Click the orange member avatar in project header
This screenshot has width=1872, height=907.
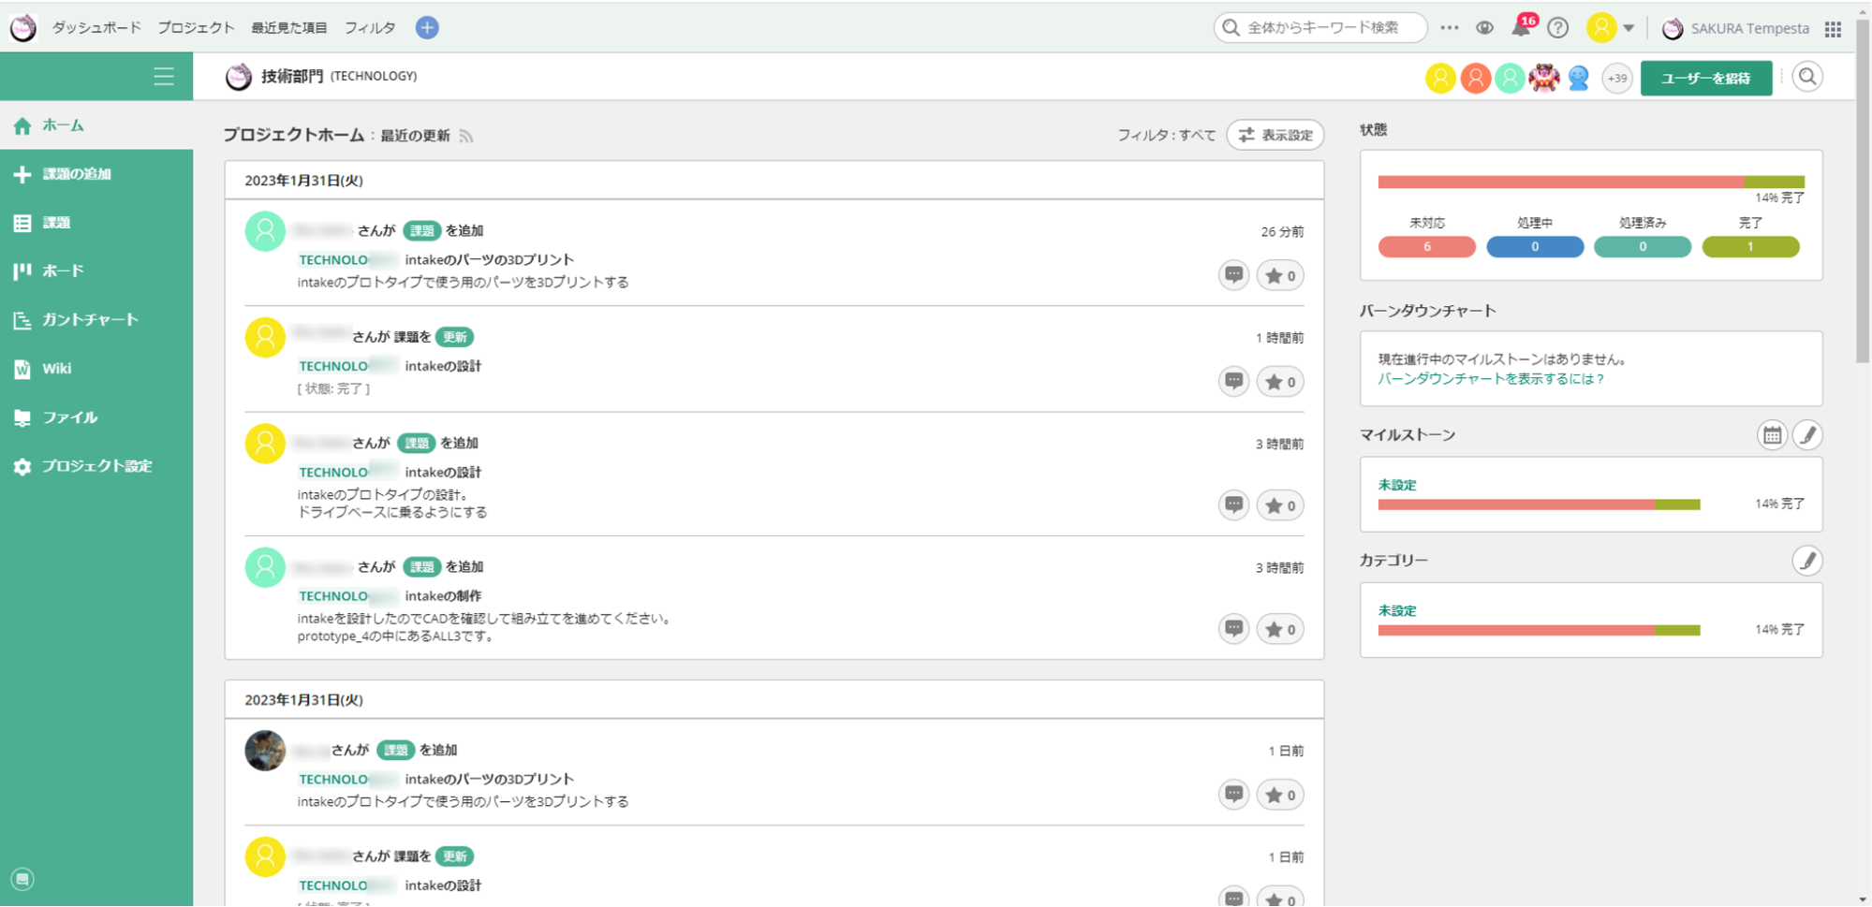point(1475,78)
